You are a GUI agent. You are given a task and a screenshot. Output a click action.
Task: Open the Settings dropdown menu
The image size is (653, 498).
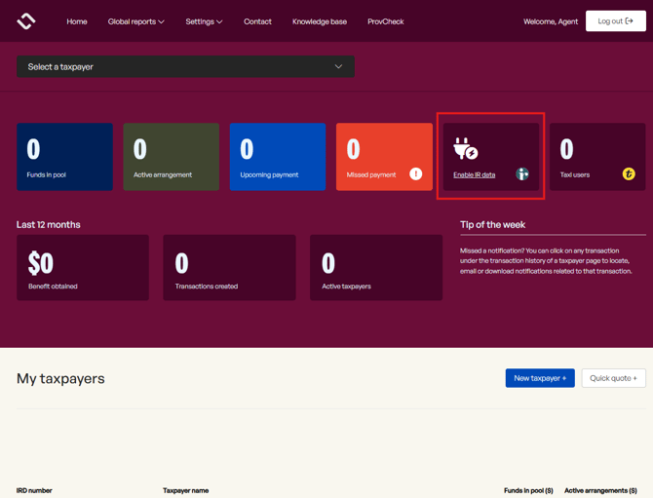[204, 21]
